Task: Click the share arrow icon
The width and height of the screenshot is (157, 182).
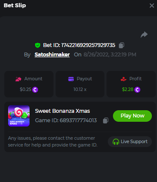Action: [144, 35]
